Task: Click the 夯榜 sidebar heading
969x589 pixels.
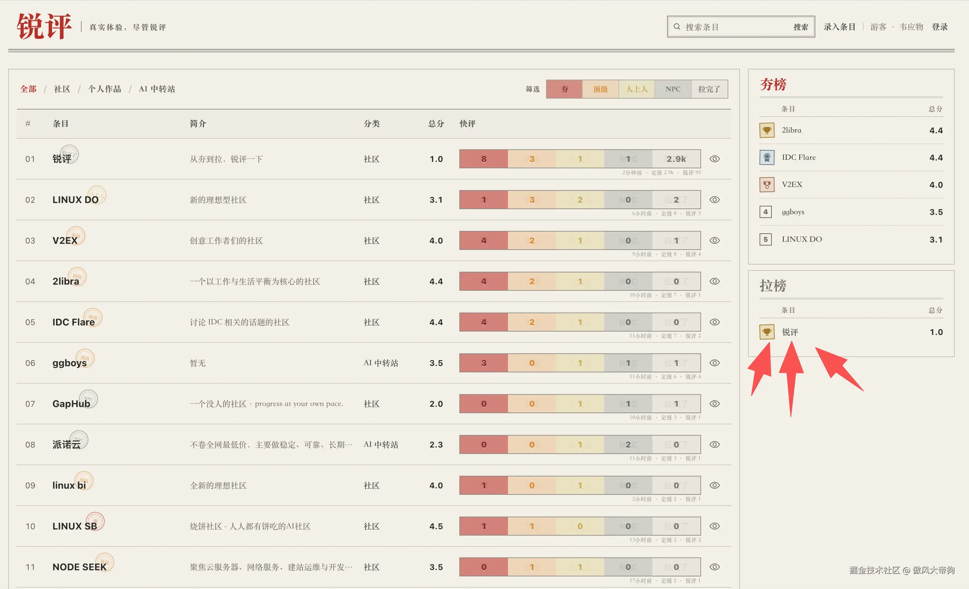Action: [773, 84]
